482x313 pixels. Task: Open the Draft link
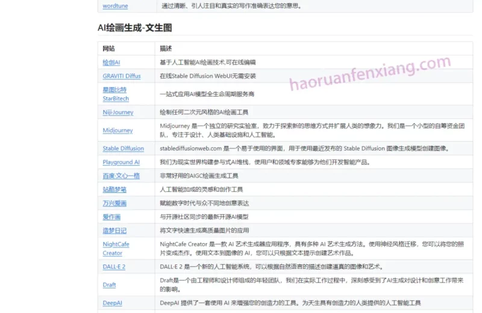tap(109, 285)
